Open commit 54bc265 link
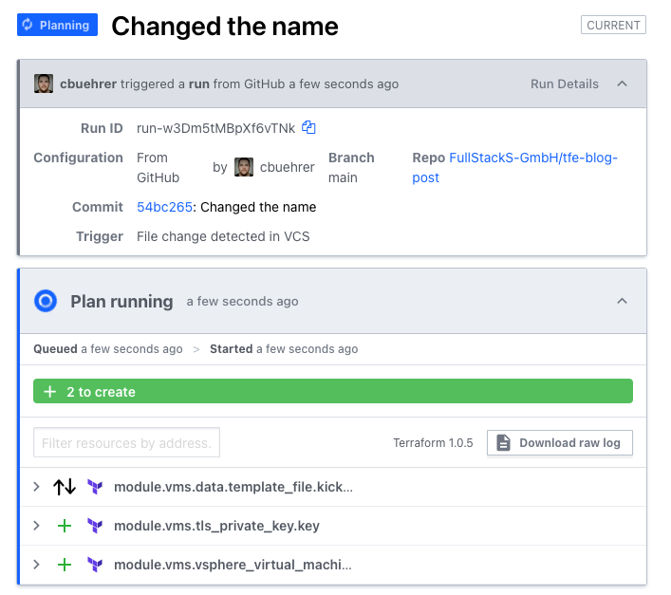 click(164, 207)
